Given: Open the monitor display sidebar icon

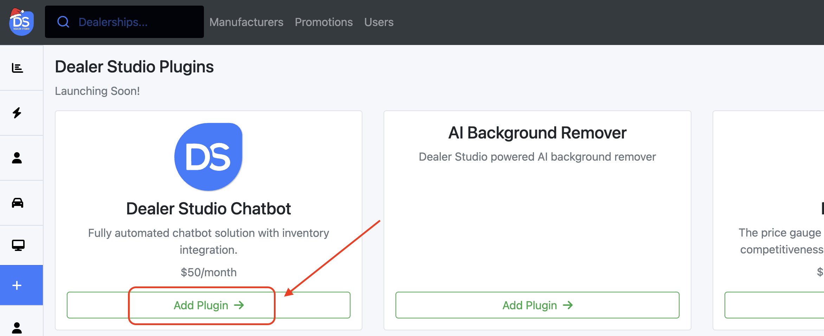Looking at the screenshot, I should (x=18, y=245).
